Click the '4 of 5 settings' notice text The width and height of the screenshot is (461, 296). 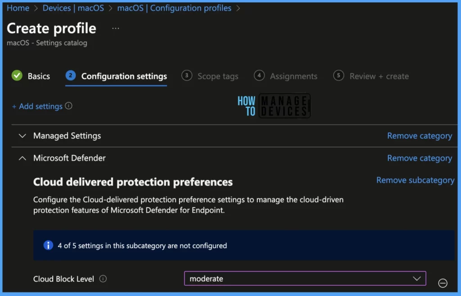(x=142, y=246)
